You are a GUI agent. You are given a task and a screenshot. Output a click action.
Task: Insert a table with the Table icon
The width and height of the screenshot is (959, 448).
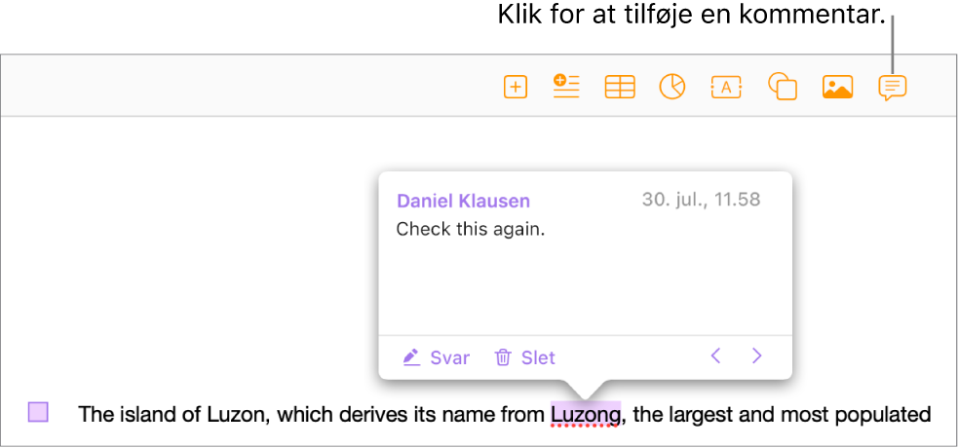coord(620,87)
